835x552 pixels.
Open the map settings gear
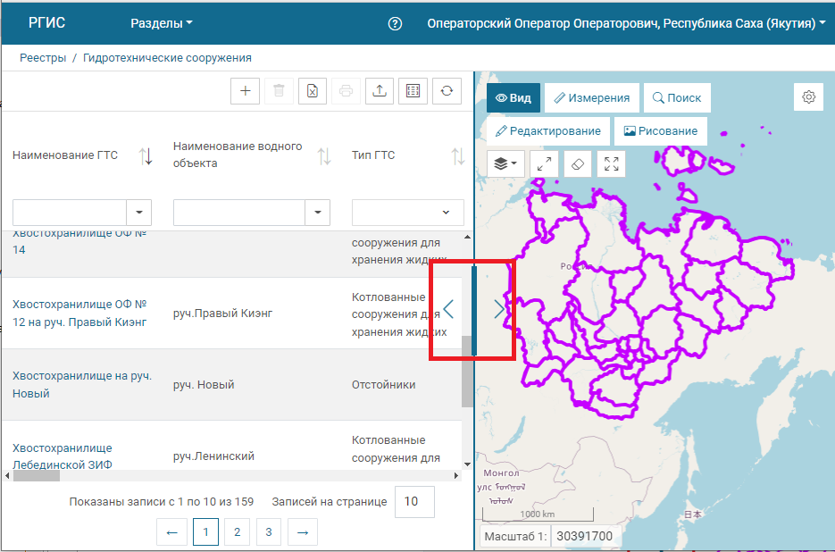pos(808,96)
